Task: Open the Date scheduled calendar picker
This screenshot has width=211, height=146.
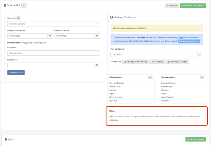Action: pyautogui.click(x=200, y=55)
